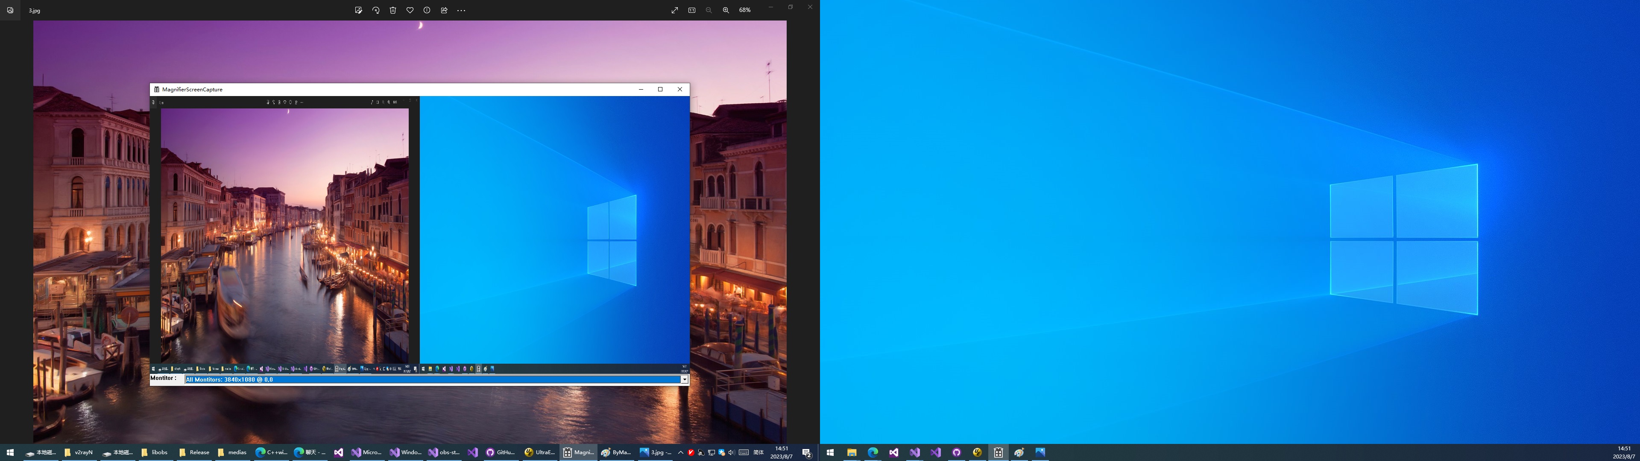Rotate the photo with the rotate icon
The width and height of the screenshot is (1640, 461).
[376, 10]
